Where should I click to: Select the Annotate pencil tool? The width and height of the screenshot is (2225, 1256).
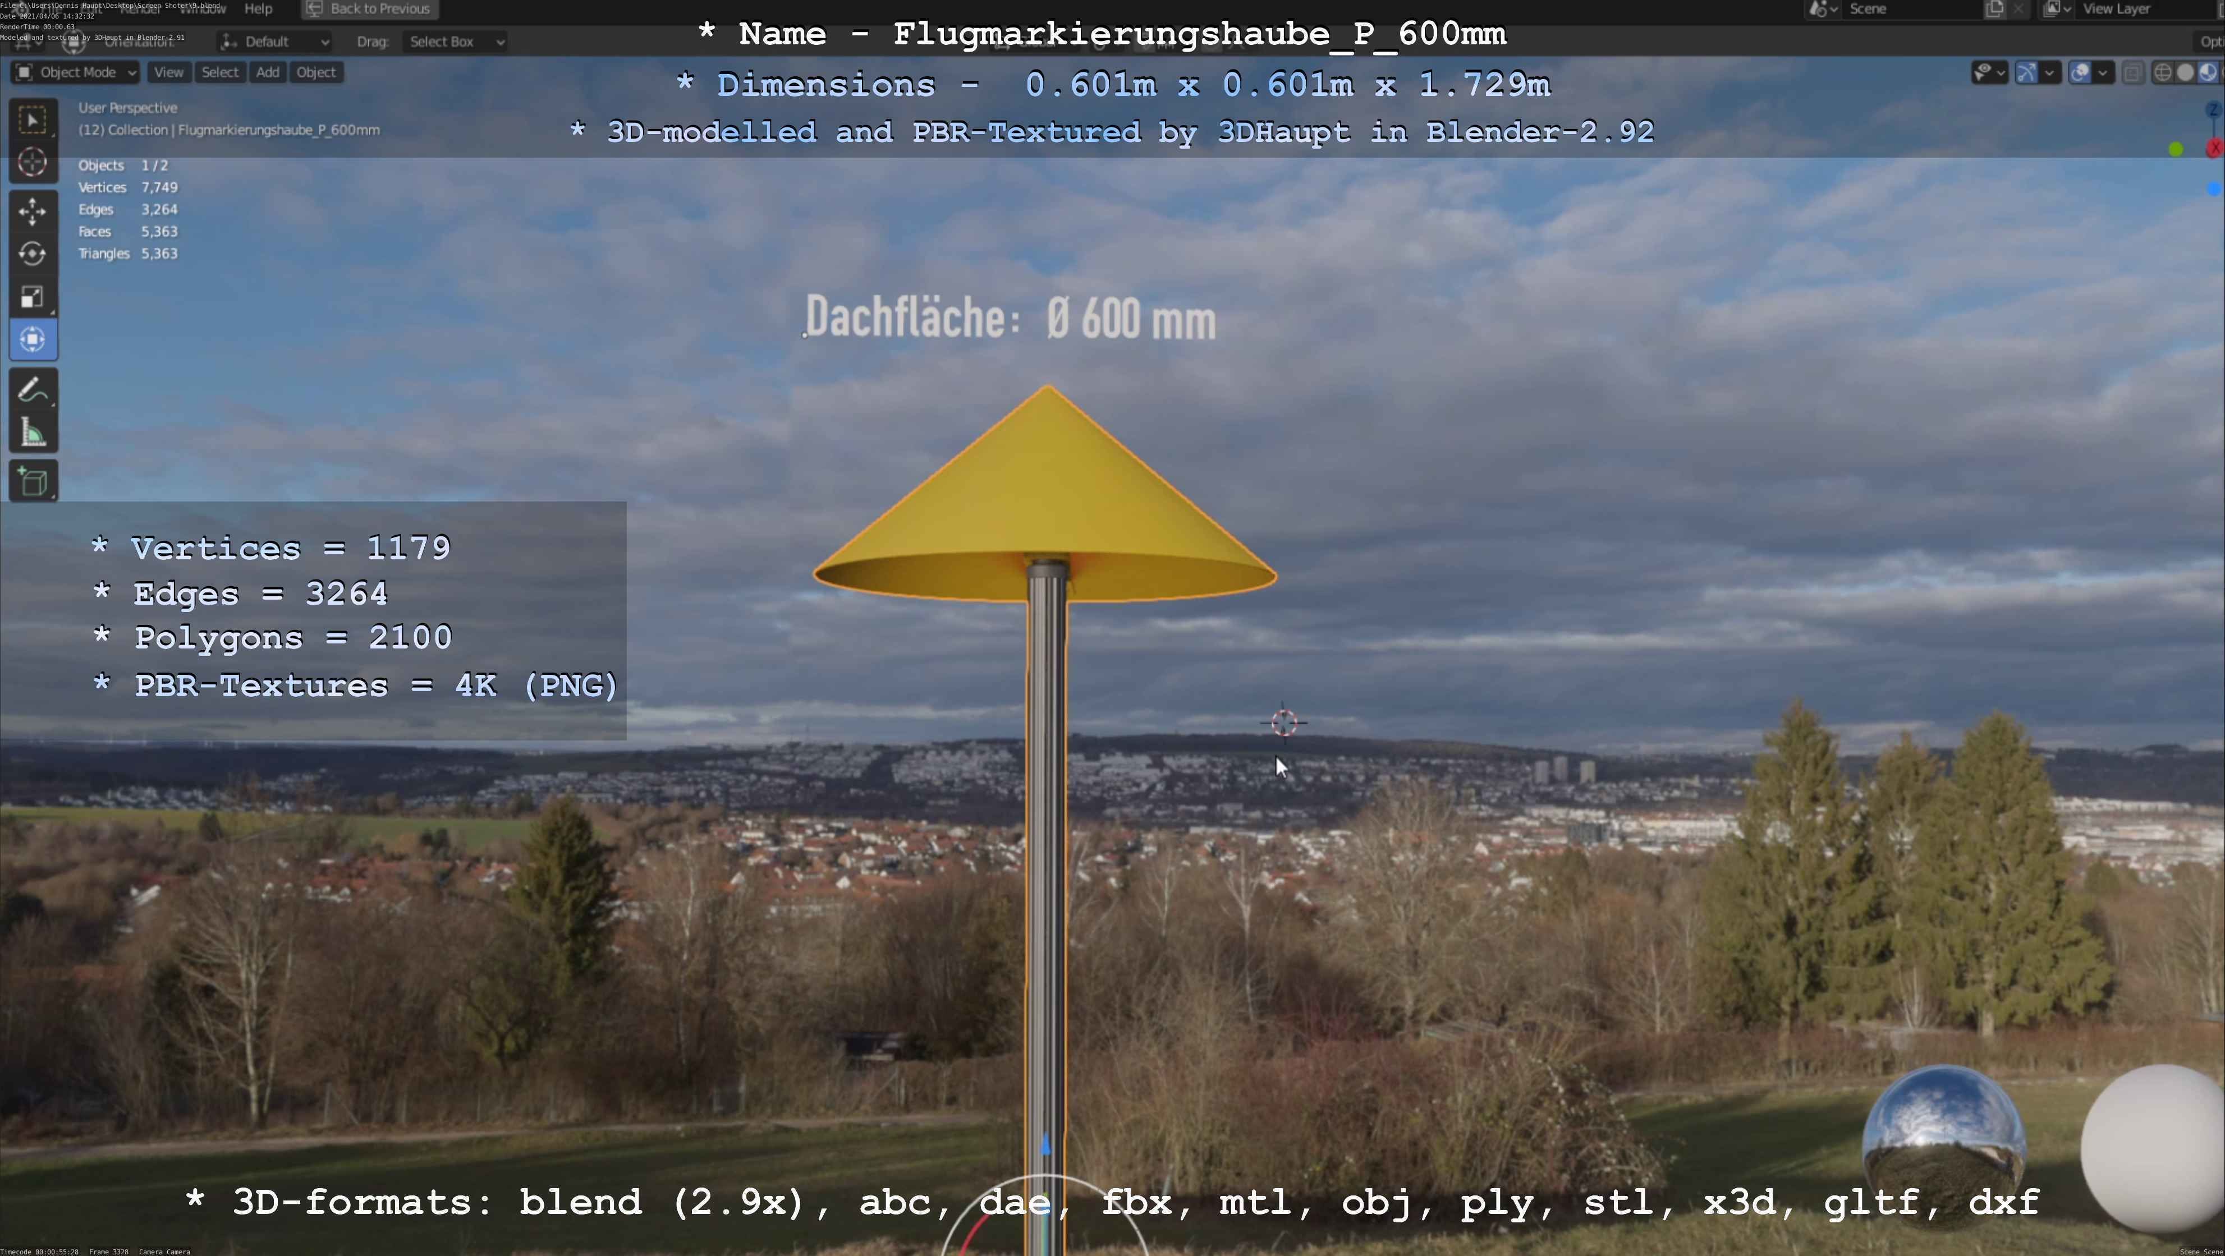[x=33, y=389]
